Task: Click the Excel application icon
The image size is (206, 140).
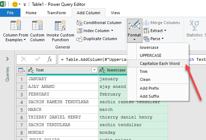Action: pos(3,4)
